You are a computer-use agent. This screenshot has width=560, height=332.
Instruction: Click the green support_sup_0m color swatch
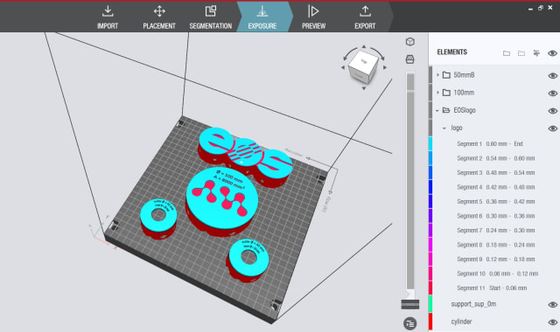click(430, 304)
